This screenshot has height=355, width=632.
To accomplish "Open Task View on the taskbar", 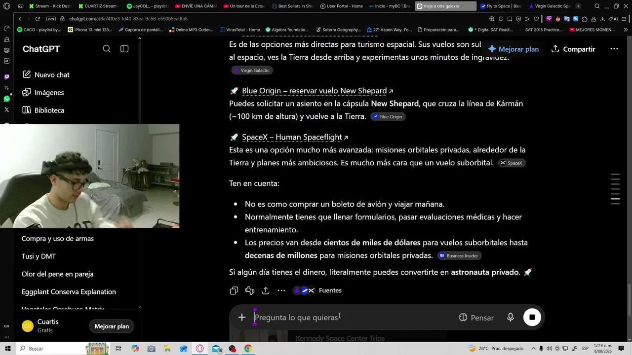I will pos(118,349).
